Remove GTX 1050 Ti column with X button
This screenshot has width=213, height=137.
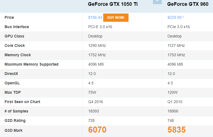coord(157,1)
